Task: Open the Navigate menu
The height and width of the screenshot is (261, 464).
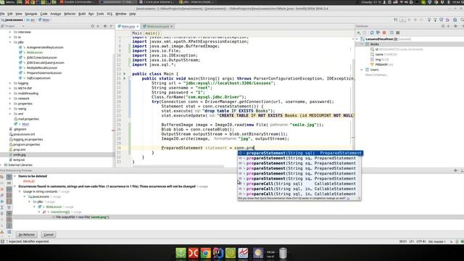Action: [x=31, y=14]
